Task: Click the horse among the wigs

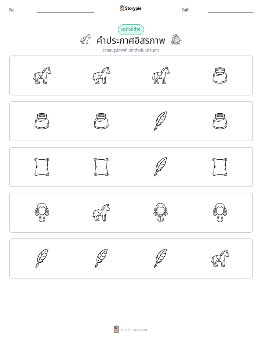Action: (x=101, y=213)
